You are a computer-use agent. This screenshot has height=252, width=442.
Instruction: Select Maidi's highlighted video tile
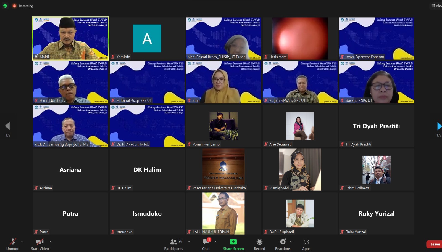point(70,38)
